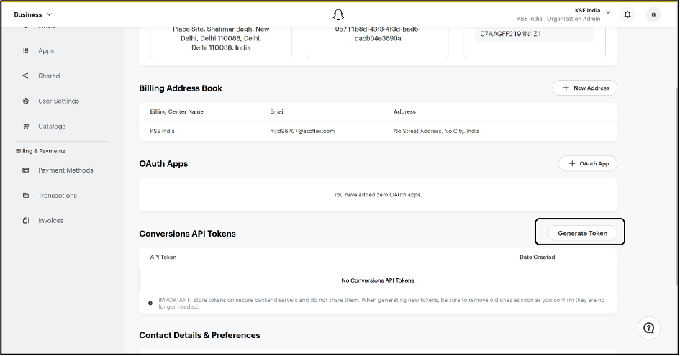680x356 pixels.
Task: Click the Contact Details & Preferences heading
Action: [199, 335]
